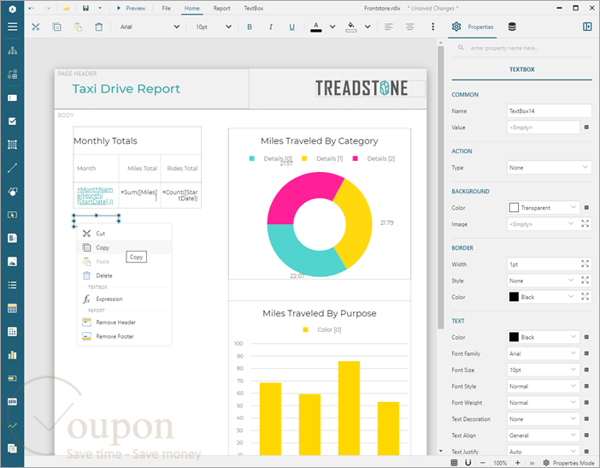Switch to the TextBox tab
Screen dimensions: 600x468
click(253, 8)
